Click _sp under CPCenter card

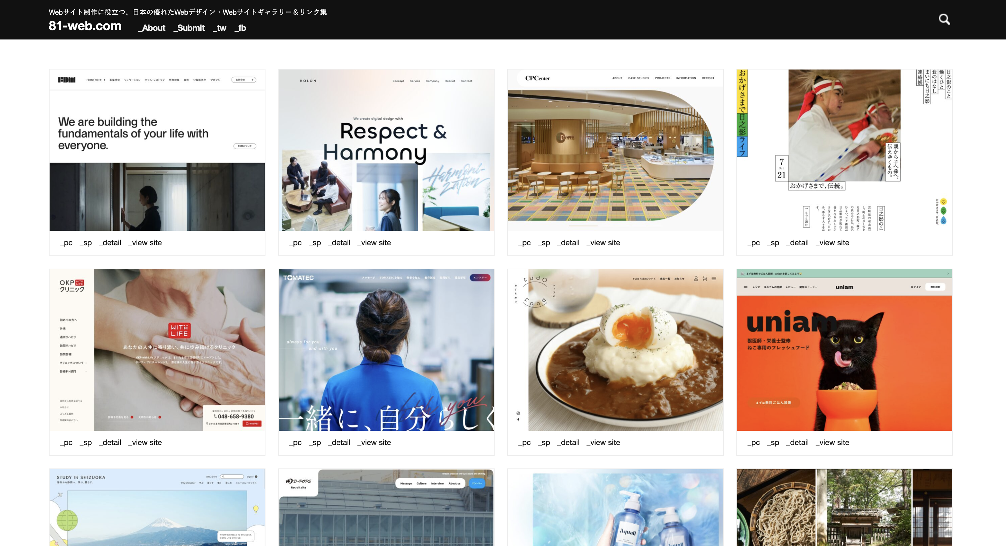tap(544, 242)
